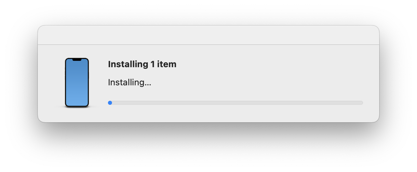The image size is (417, 172).
Task: Select the "Installing 1 item" heading
Action: click(142, 64)
